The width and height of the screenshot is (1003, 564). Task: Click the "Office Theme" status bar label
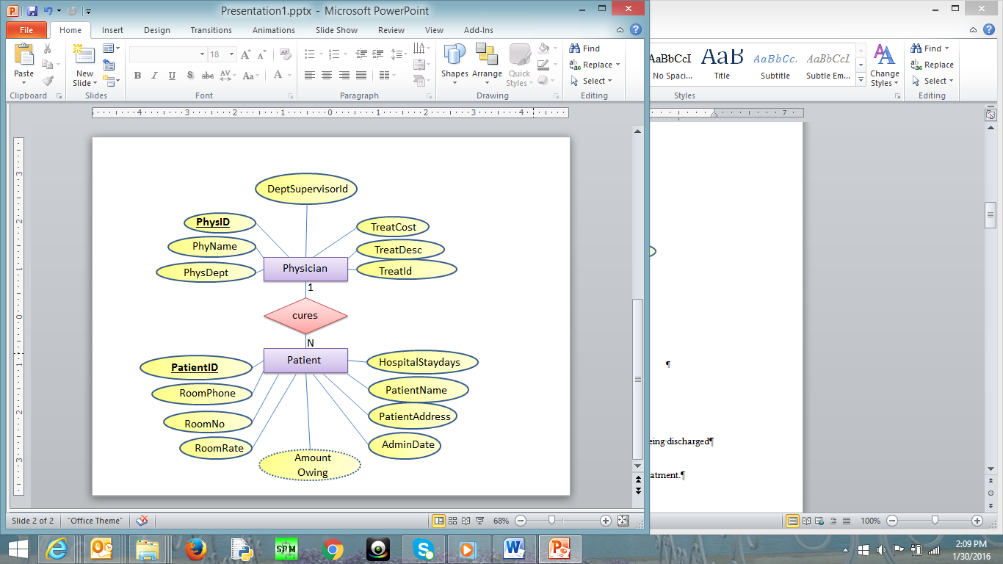(x=95, y=521)
